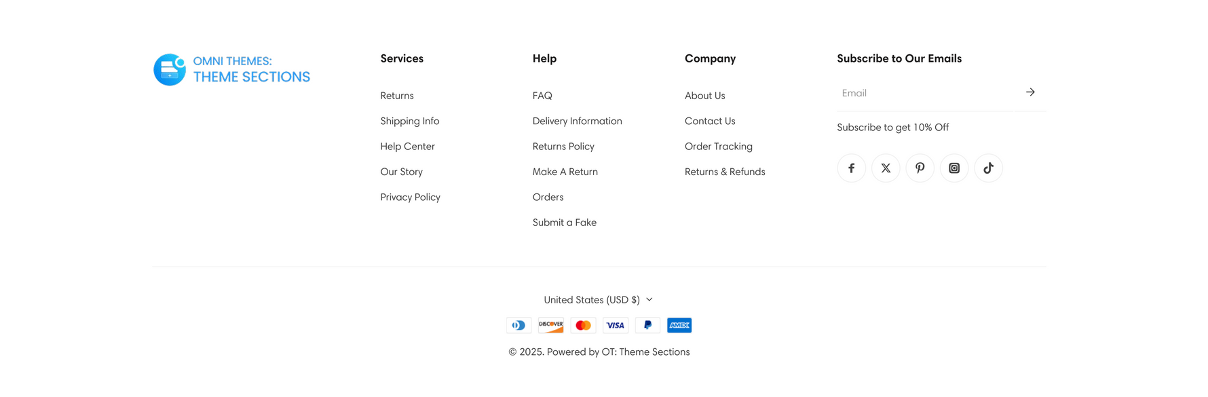Open the Privacy Policy link
The width and height of the screenshot is (1208, 397).
click(411, 197)
